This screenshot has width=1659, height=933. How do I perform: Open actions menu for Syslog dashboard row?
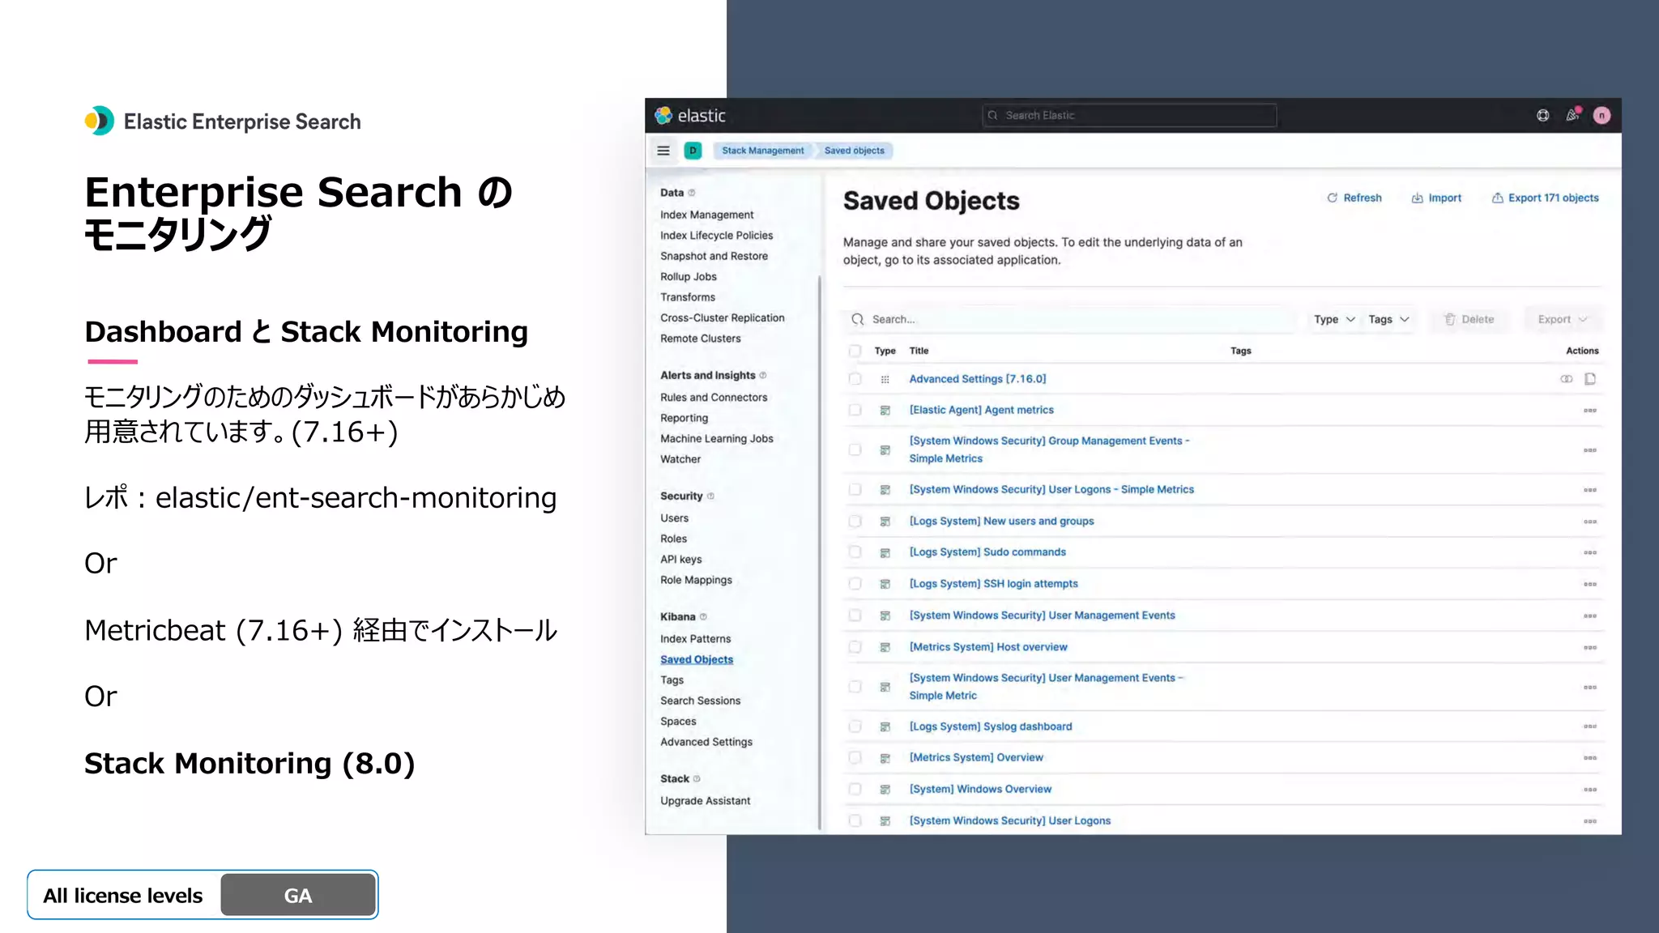[1590, 726]
